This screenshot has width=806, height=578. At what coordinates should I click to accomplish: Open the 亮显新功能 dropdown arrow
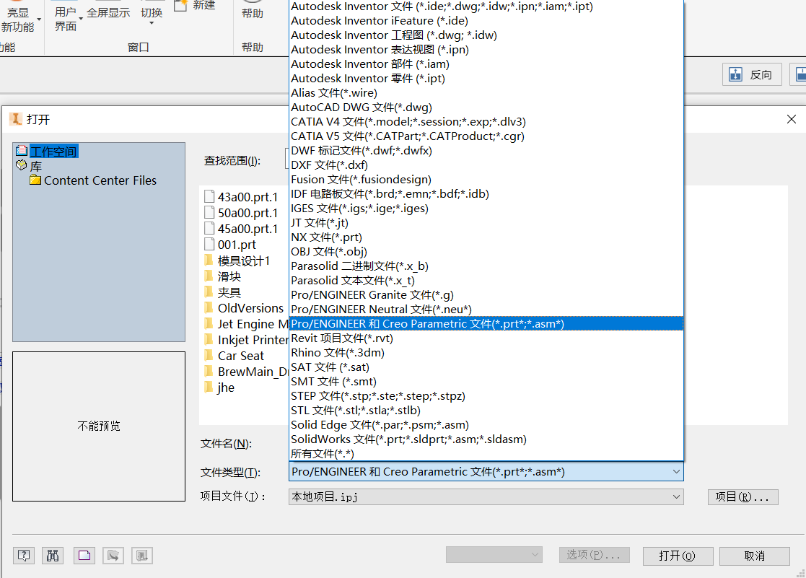click(39, 19)
